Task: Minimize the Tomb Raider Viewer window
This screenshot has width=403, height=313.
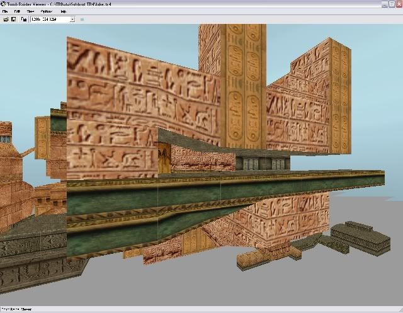Action: tap(384, 4)
